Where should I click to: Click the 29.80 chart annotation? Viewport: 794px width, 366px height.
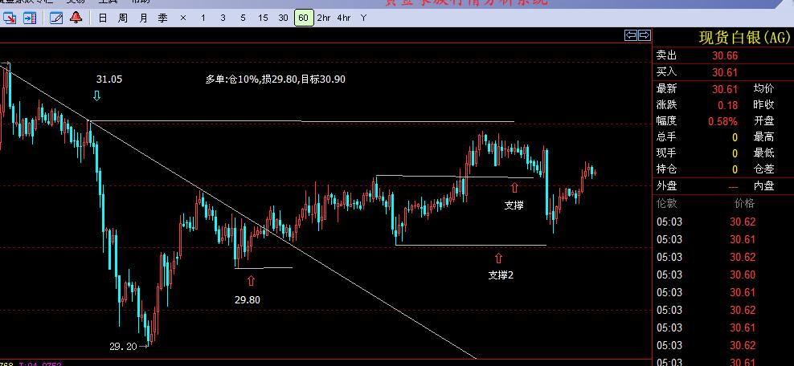coord(247,299)
